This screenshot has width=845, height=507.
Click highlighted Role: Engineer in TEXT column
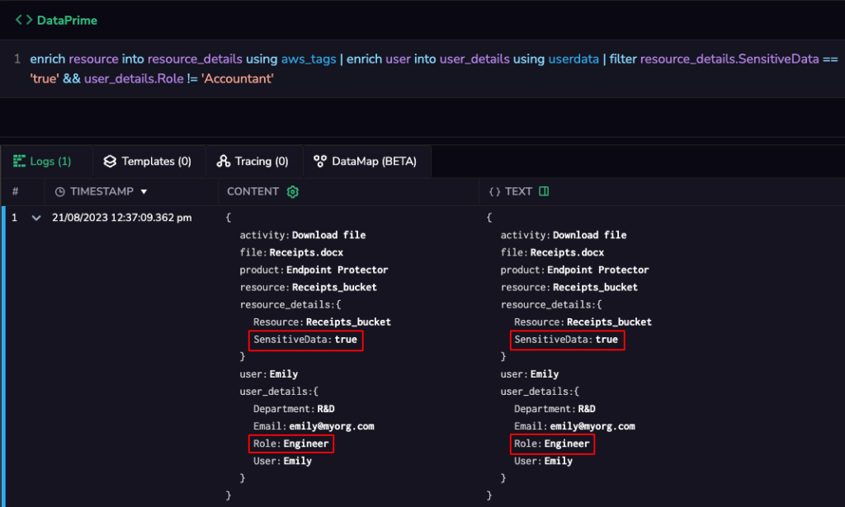pos(552,444)
